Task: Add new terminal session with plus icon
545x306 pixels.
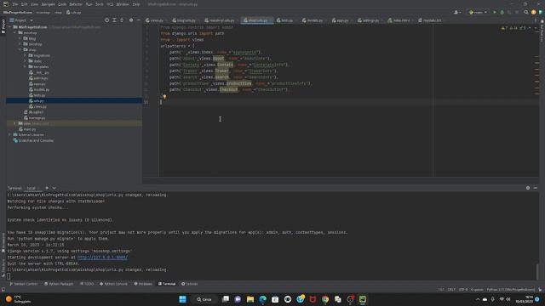Action: (47, 188)
